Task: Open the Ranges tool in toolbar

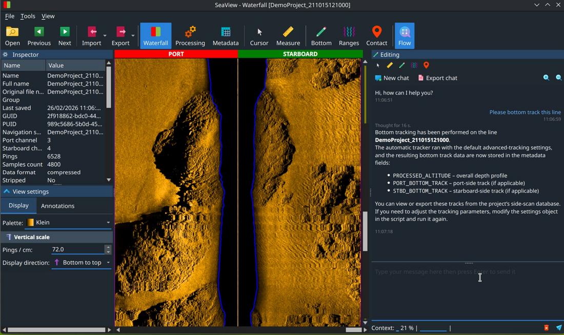Action: [x=349, y=36]
